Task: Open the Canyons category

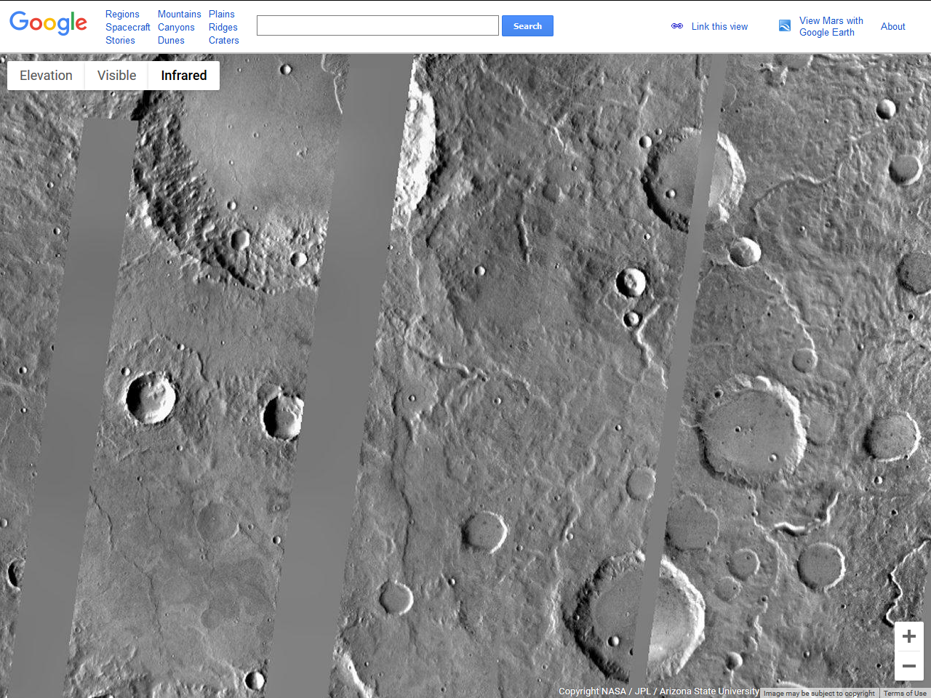Action: click(176, 27)
